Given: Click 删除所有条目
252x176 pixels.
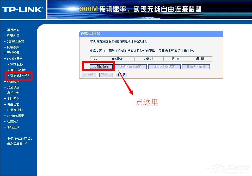Looking at the screenshot, I should (196, 66).
